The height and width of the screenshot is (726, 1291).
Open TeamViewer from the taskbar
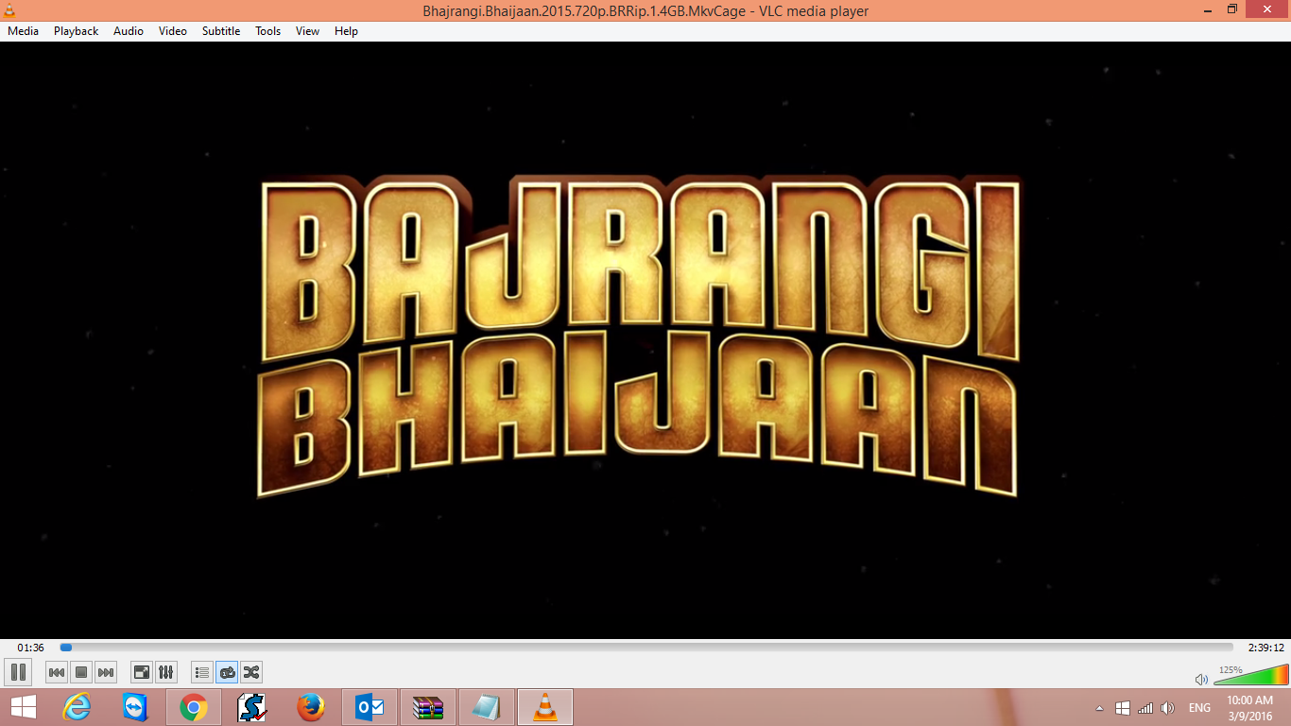[x=135, y=707]
